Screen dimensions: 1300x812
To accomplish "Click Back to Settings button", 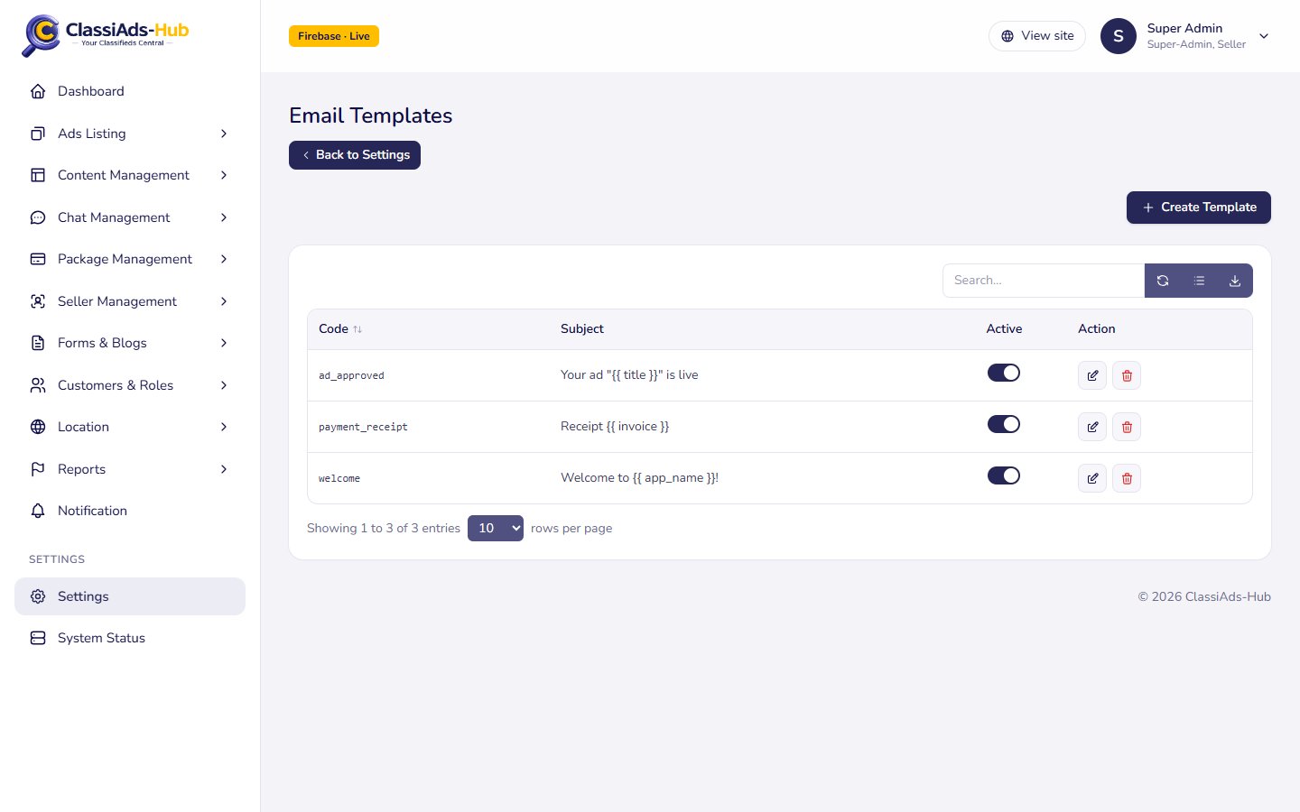I will pyautogui.click(x=355, y=155).
